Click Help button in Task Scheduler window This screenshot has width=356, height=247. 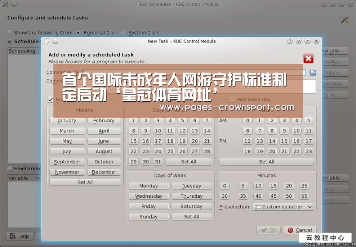pos(19,237)
